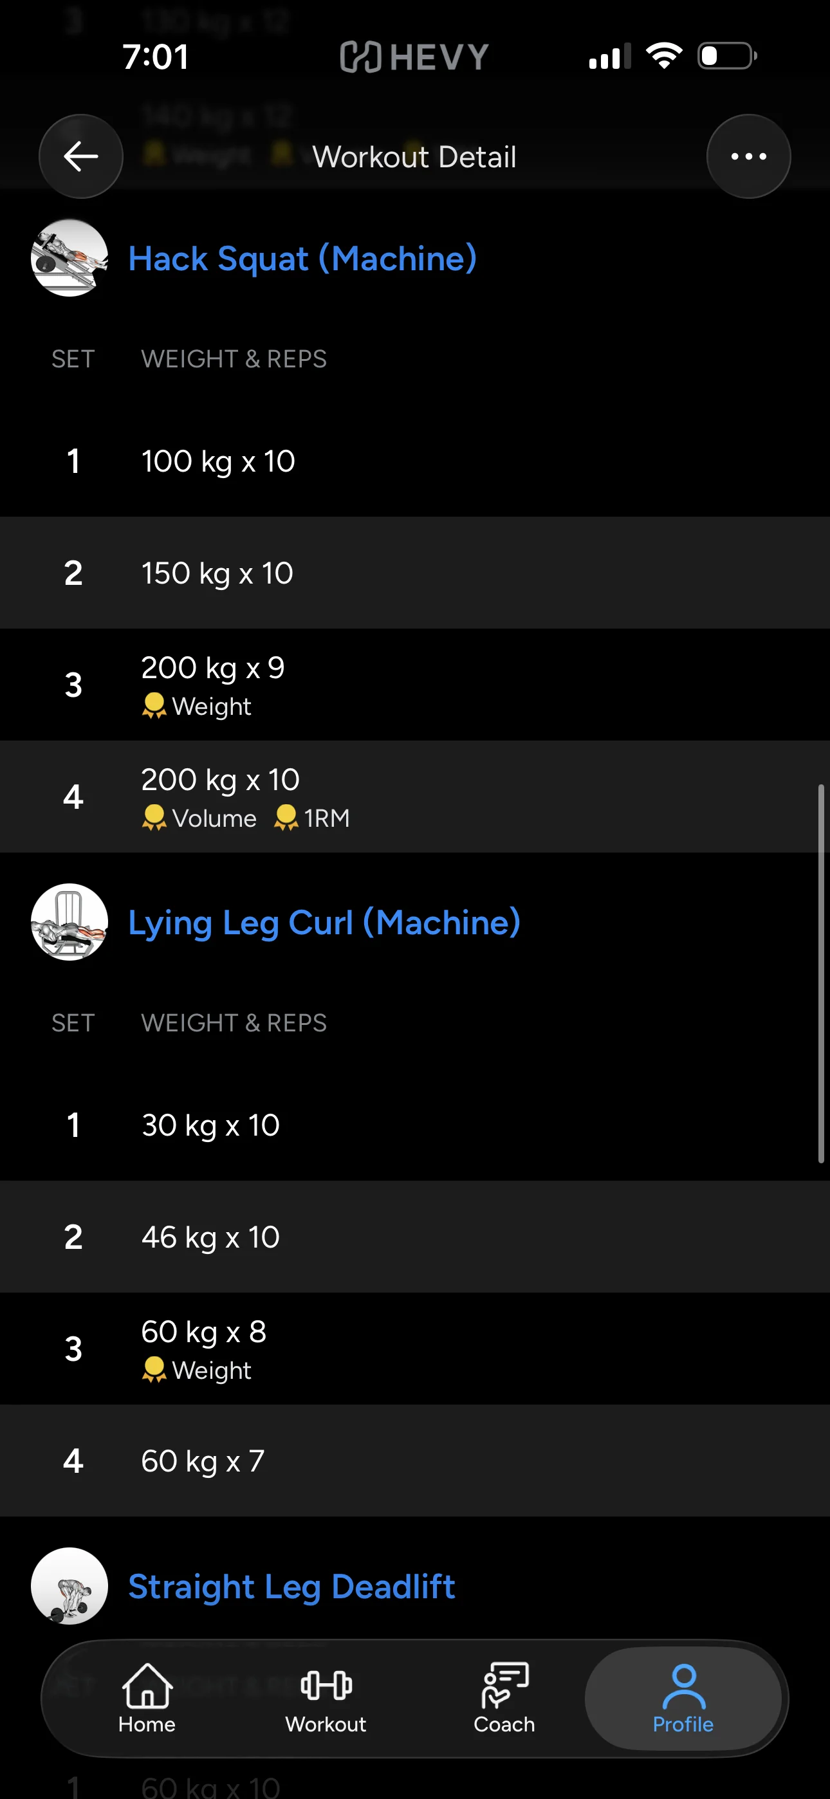The width and height of the screenshot is (830, 1799).
Task: Open Straight Leg Deadlift exercise link
Action: (x=291, y=1586)
